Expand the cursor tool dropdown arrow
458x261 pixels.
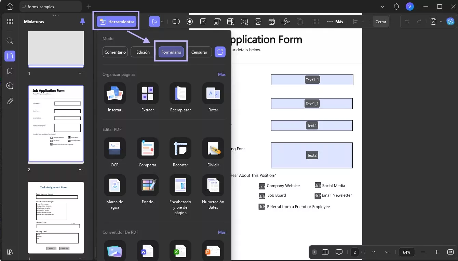[162, 22]
